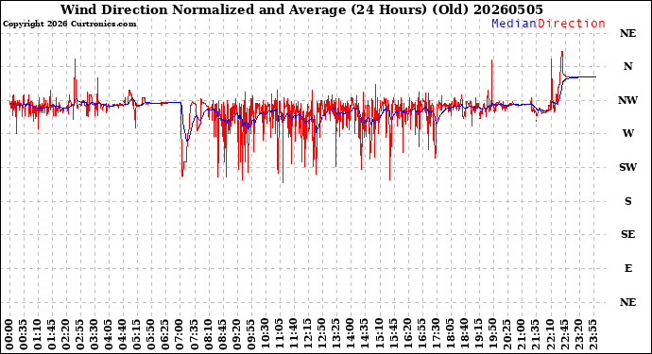Viewport: 652px width, 354px height.
Task: Click the 09:20 time axis label
Action: pos(236,334)
